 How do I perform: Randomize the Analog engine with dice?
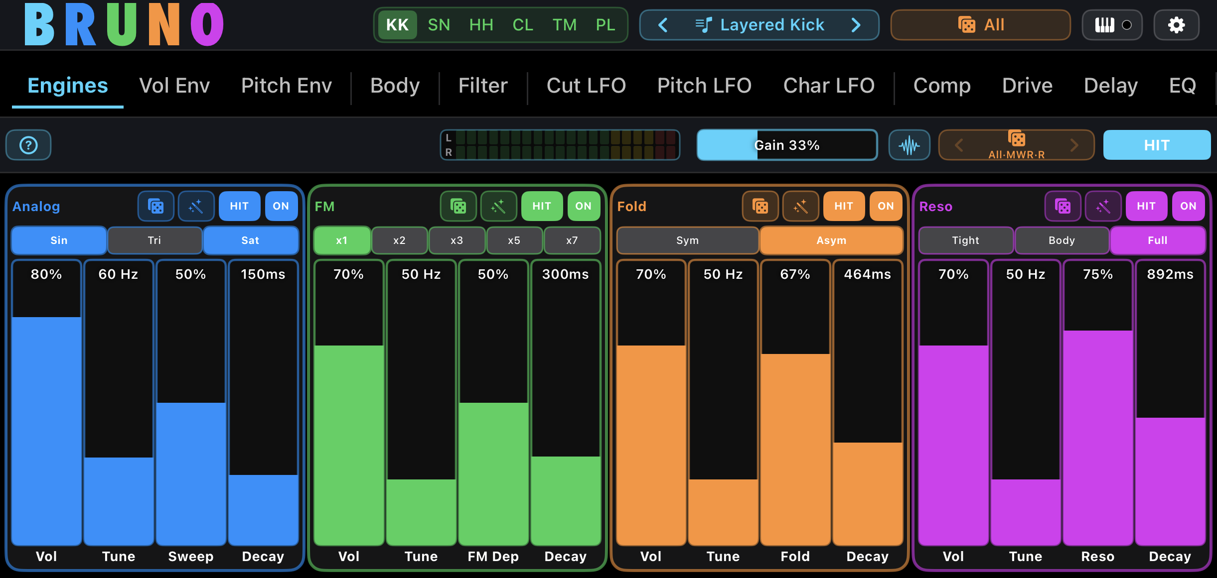pyautogui.click(x=156, y=206)
